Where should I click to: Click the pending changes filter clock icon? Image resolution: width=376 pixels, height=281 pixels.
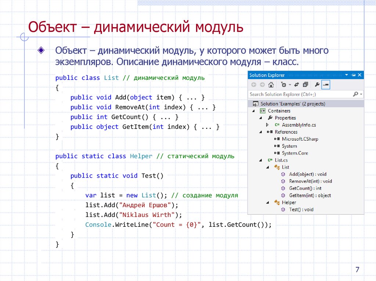coord(283,84)
